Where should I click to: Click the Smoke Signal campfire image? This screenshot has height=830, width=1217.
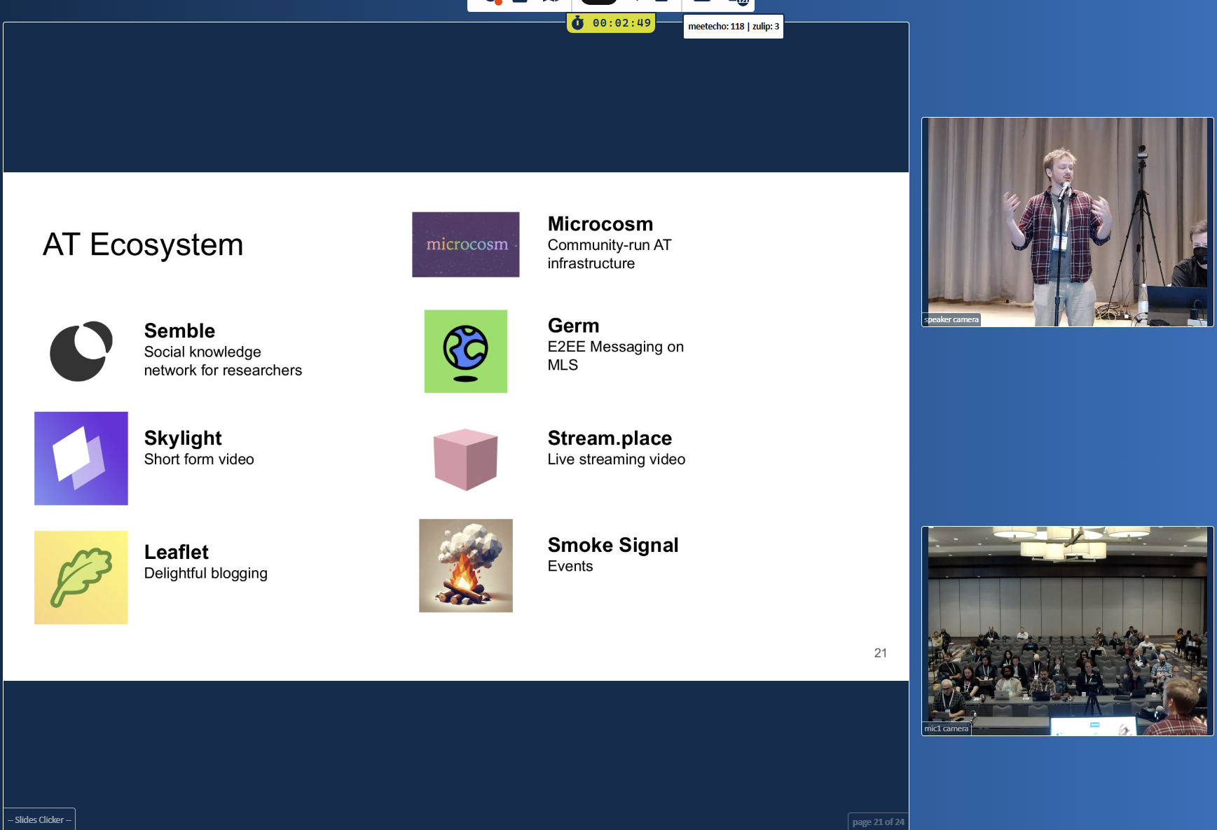pos(466,565)
